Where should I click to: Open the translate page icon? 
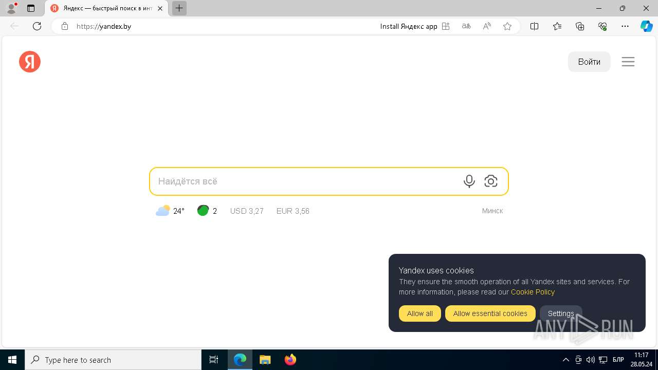466,26
